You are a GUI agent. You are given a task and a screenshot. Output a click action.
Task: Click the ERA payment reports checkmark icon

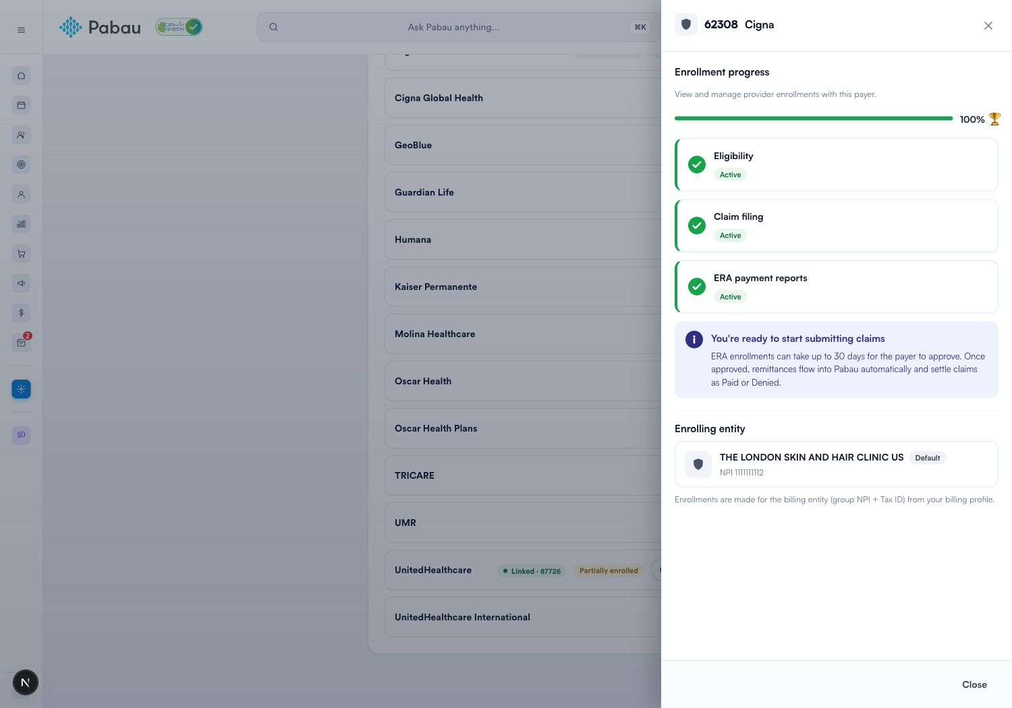pyautogui.click(x=697, y=287)
